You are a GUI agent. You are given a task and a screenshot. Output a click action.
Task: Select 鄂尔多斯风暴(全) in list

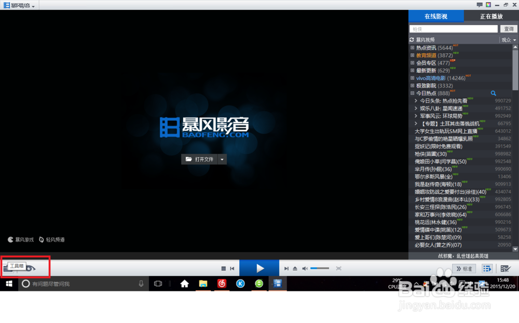(x=433, y=177)
